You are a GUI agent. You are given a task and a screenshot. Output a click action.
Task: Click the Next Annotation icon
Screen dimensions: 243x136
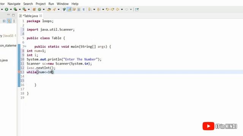(90, 9)
